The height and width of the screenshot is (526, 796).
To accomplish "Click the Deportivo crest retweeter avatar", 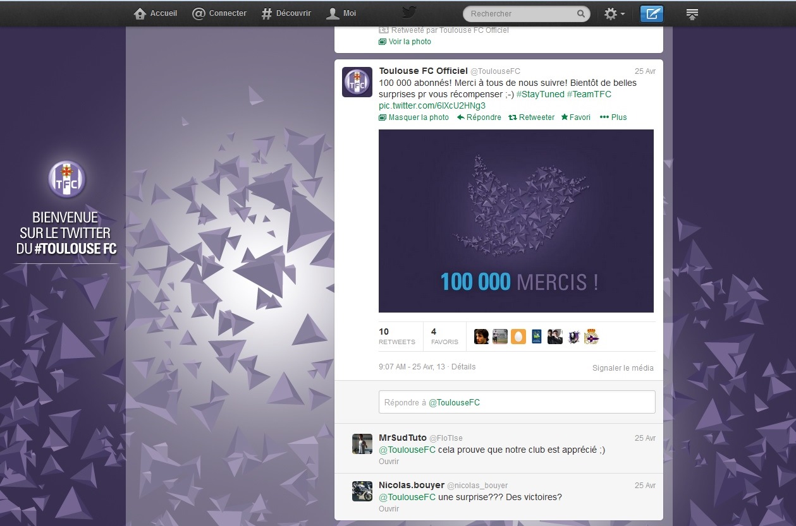I will pyautogui.click(x=591, y=337).
